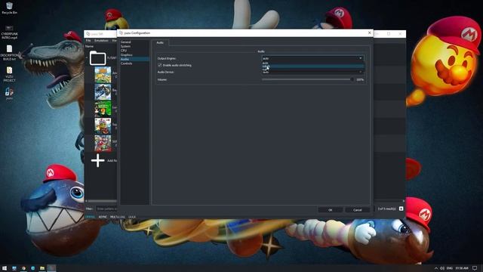
Task: Select the second game thumbnail in the list
Action: coord(103,91)
